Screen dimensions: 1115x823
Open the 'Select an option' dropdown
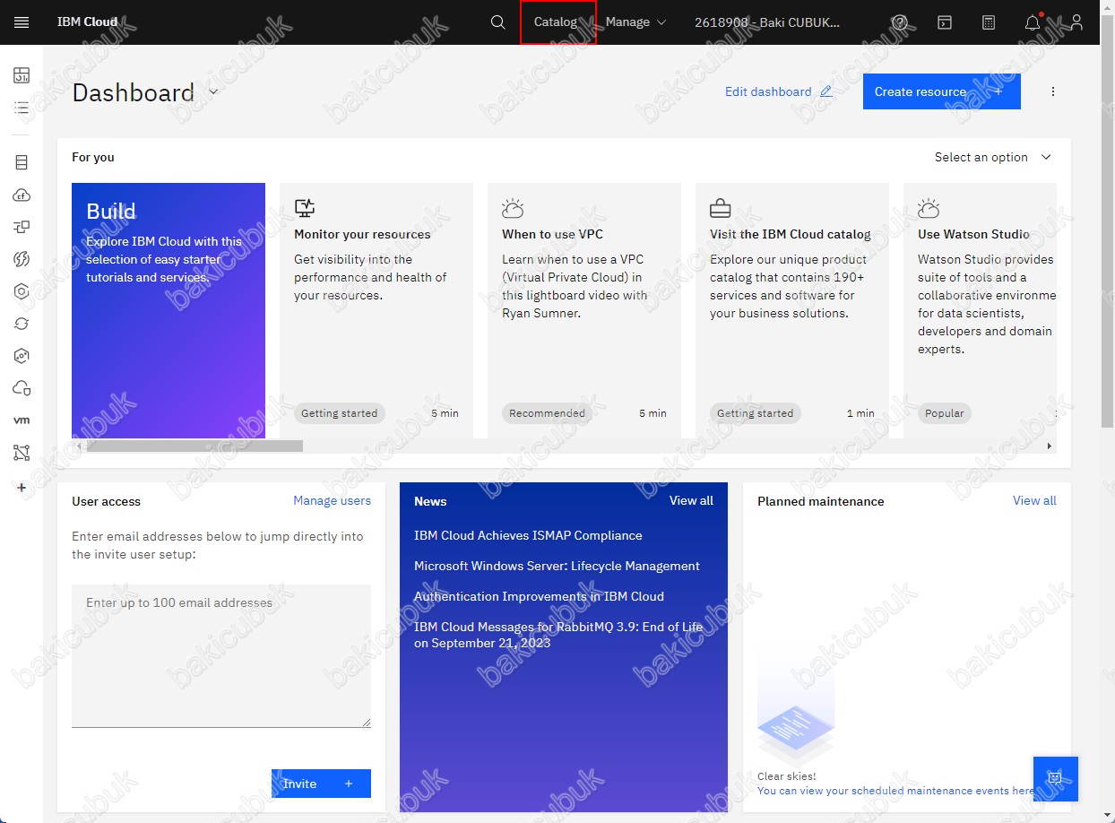(992, 157)
